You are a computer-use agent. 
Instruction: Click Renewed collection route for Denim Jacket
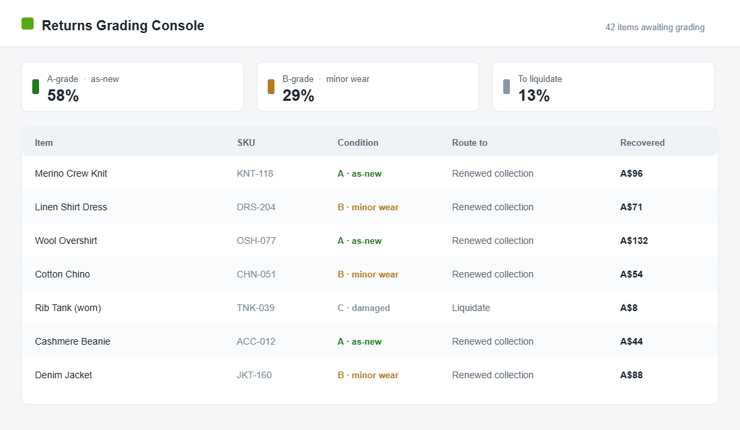click(x=492, y=375)
